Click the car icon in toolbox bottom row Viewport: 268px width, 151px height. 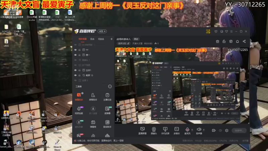tap(107, 136)
